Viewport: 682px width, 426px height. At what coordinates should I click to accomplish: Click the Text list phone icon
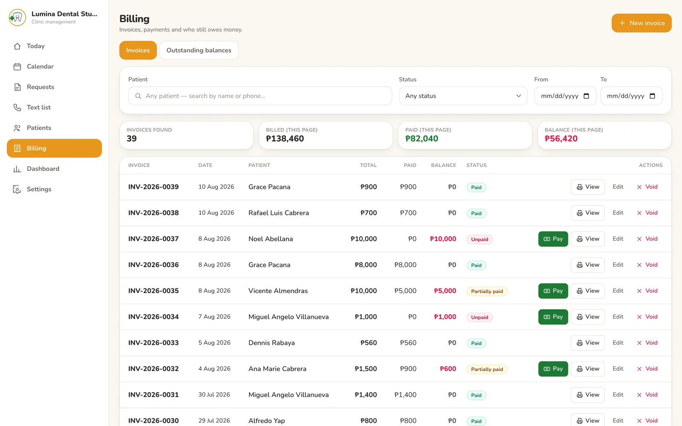coord(17,107)
